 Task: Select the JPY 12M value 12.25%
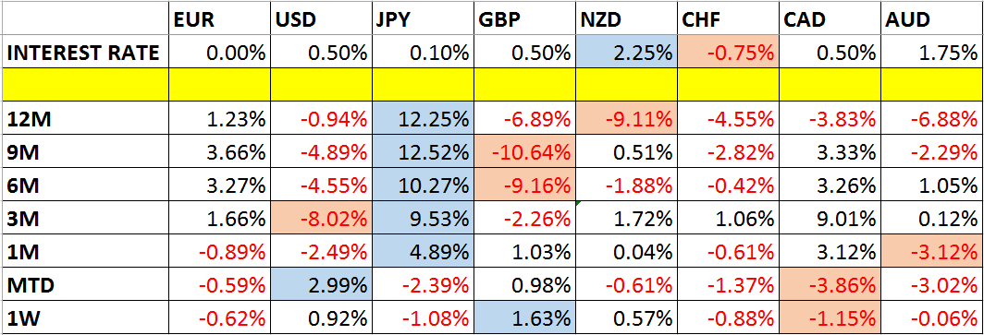coord(423,117)
